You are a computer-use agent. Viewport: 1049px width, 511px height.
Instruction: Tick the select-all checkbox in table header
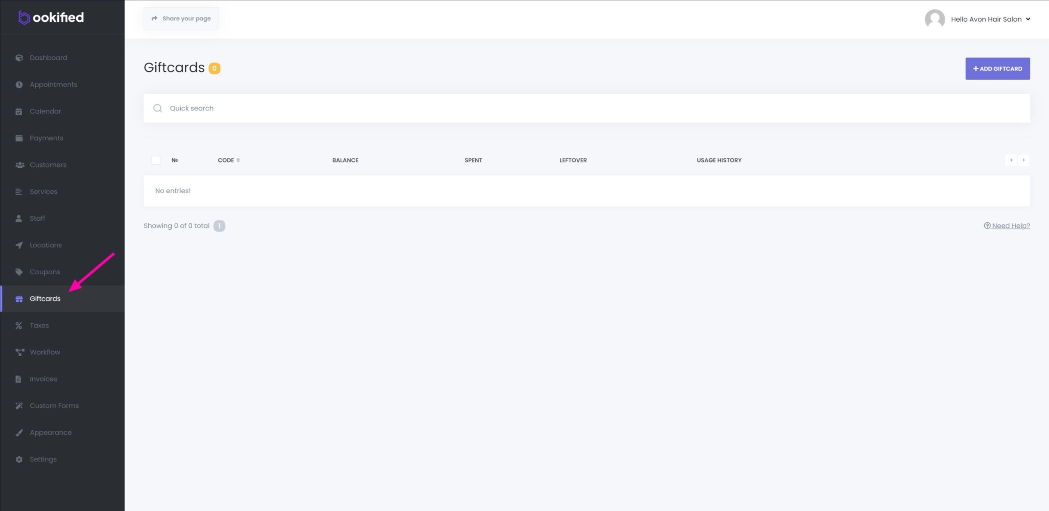(x=156, y=160)
